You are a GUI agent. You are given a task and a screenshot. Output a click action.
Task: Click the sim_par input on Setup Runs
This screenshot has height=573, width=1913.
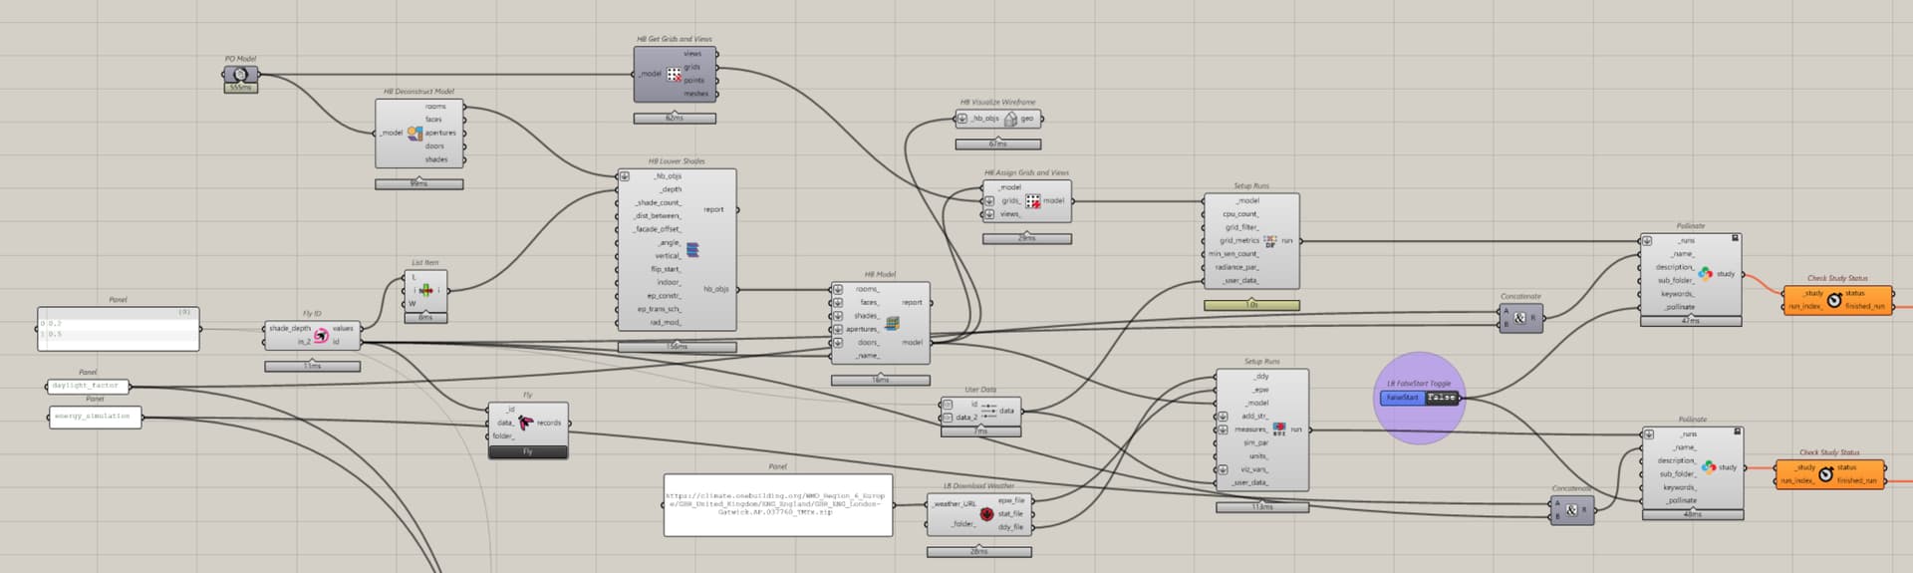click(1255, 442)
